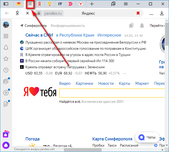The width and height of the screenshot is (169, 152).
Task: Toggle the side panel button in tab bar
Action: pyautogui.click(x=6, y=4)
